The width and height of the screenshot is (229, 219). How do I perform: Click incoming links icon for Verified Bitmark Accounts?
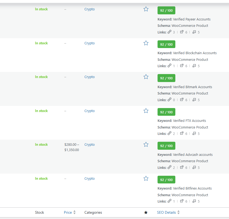(x=194, y=100)
